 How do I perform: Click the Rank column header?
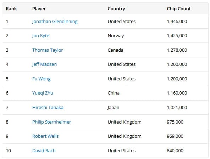click(x=11, y=9)
